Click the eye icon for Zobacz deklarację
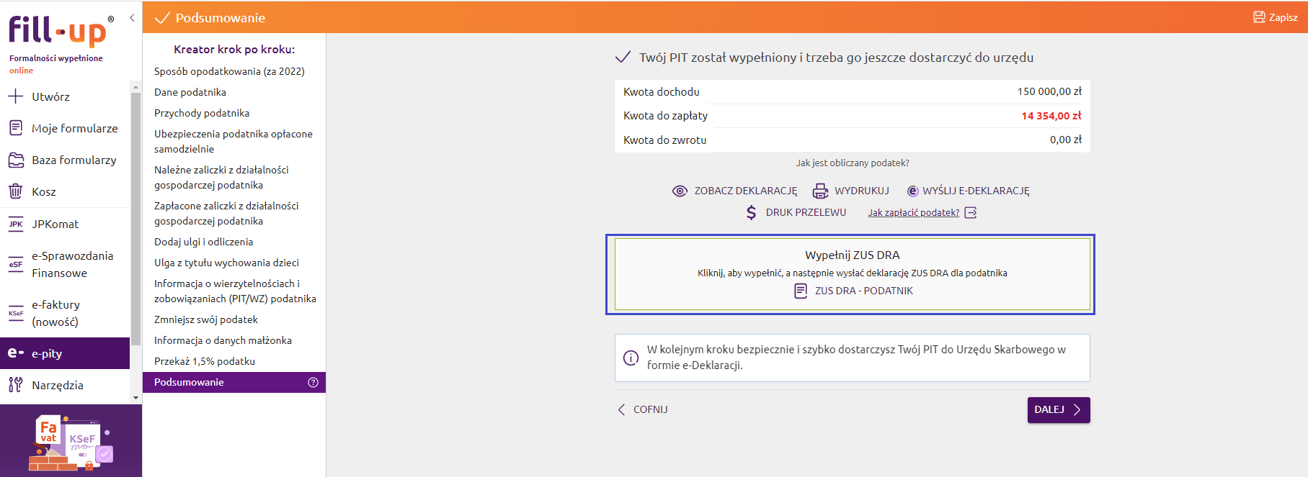The image size is (1308, 477). coord(680,191)
